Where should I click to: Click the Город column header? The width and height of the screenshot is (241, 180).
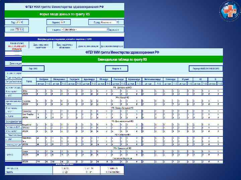(x=29, y=81)
